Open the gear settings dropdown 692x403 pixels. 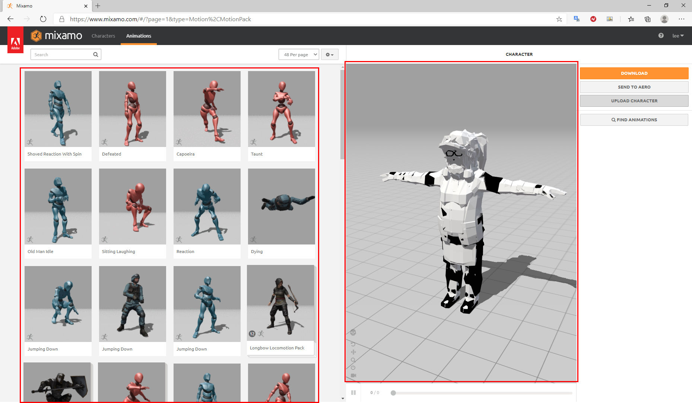coord(330,55)
